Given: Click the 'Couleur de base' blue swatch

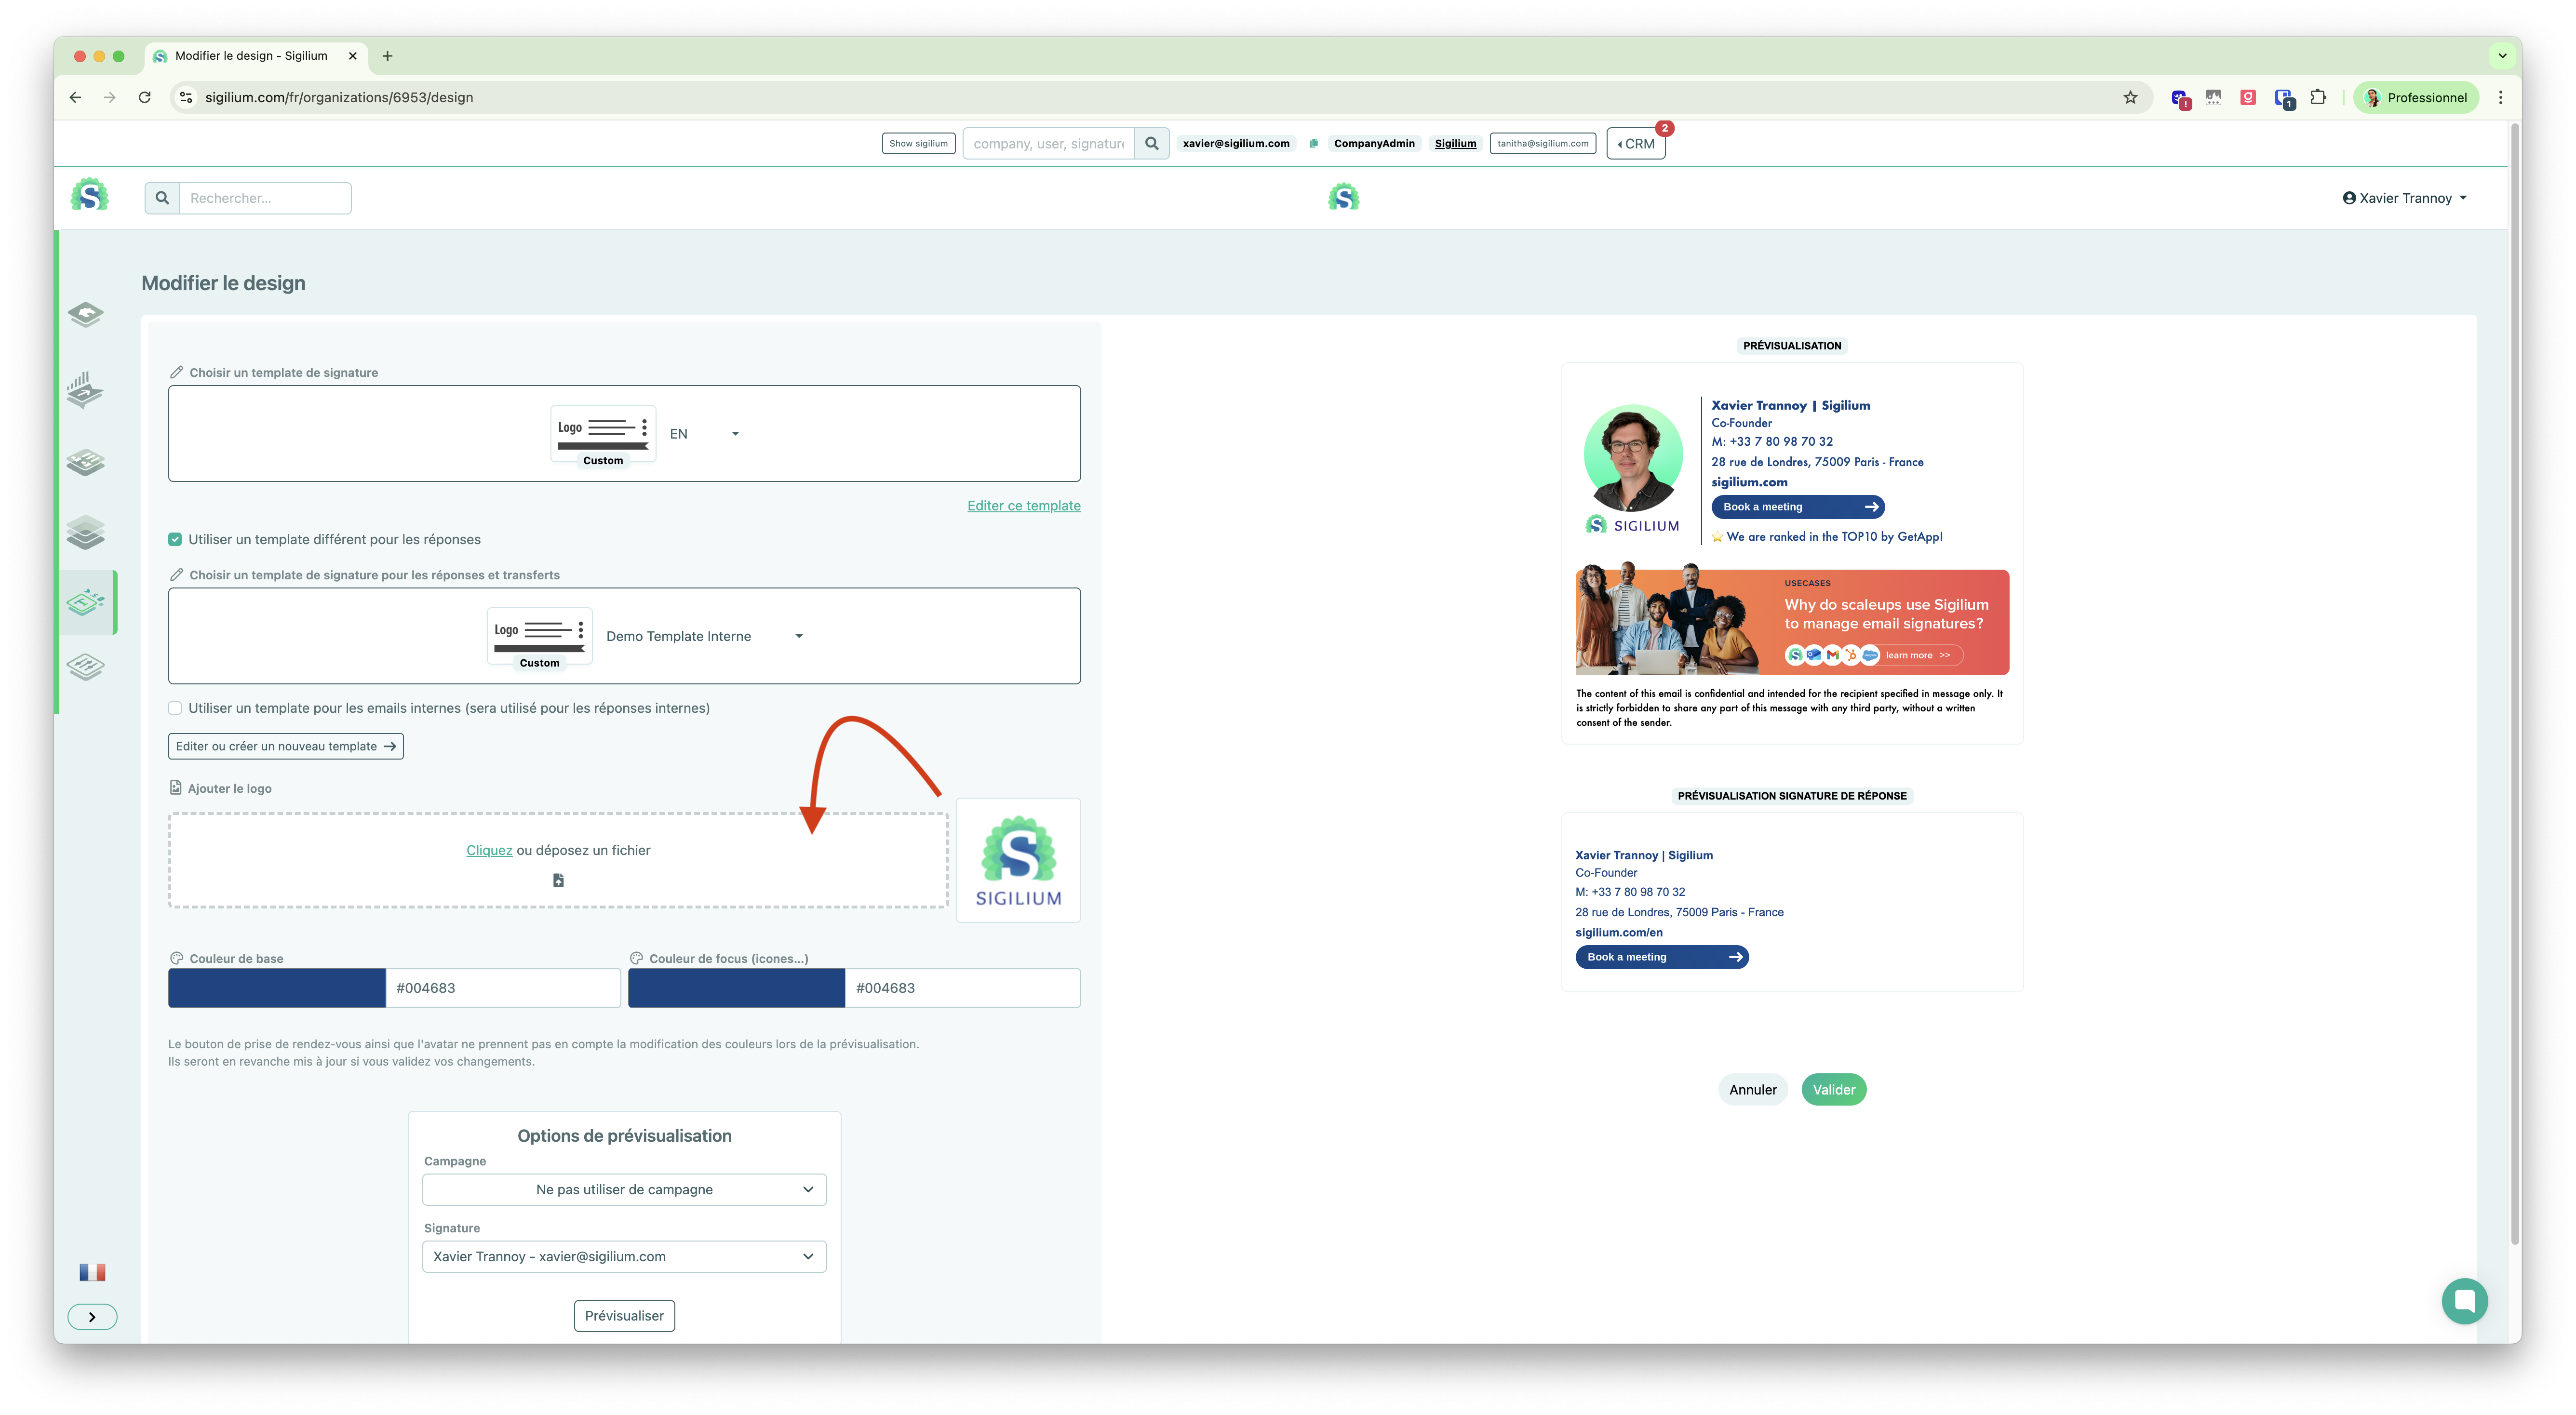Looking at the screenshot, I should coord(277,988).
